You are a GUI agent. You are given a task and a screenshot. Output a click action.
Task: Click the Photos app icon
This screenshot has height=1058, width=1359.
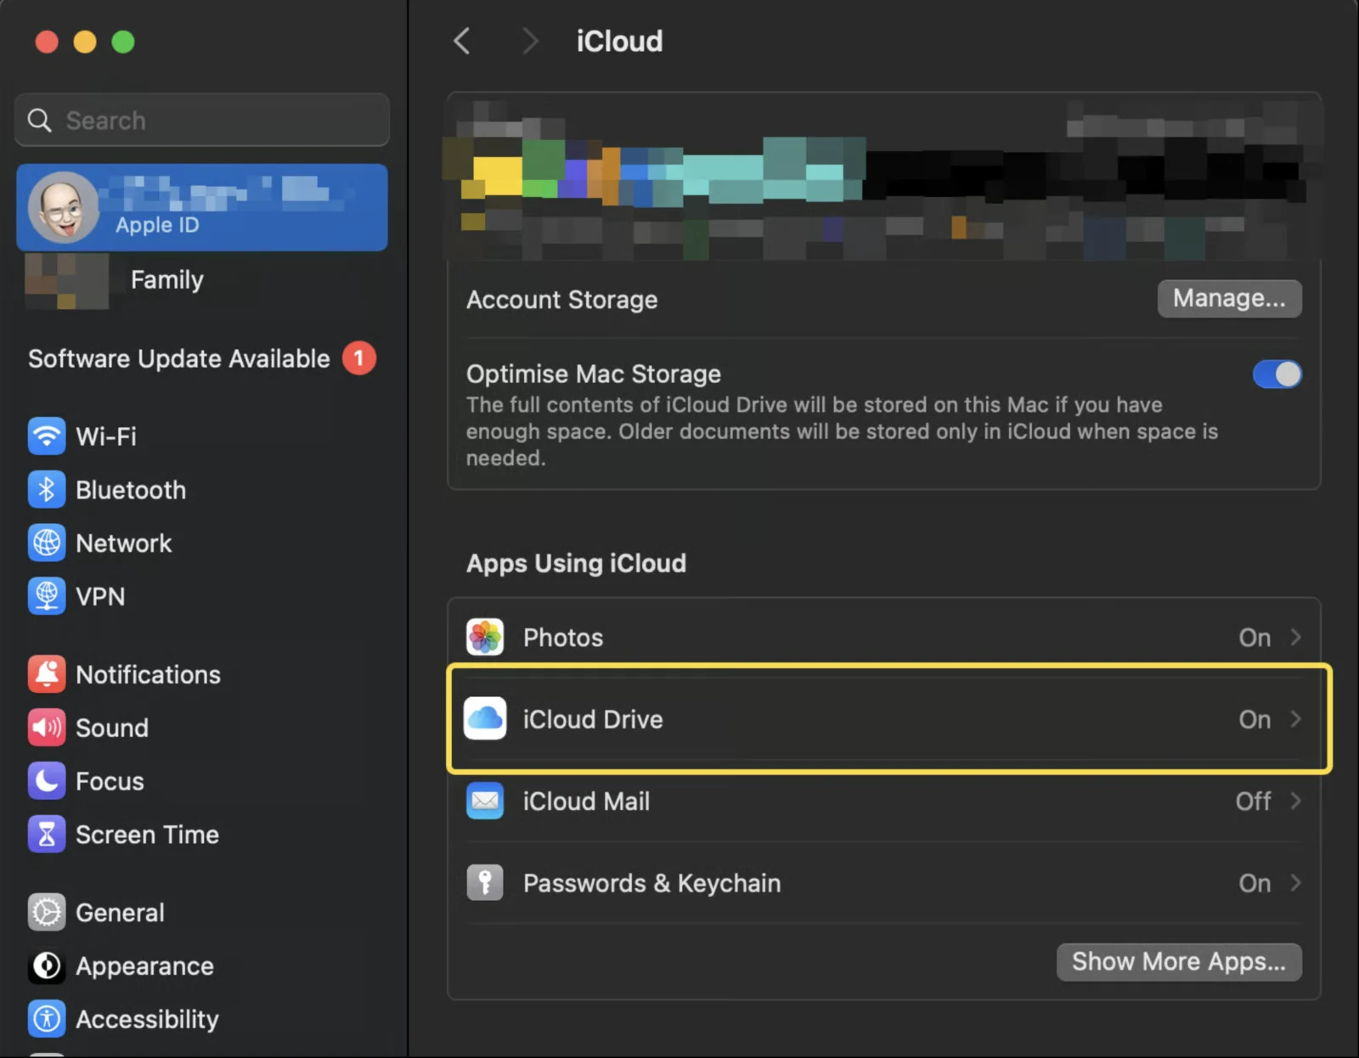click(x=485, y=638)
